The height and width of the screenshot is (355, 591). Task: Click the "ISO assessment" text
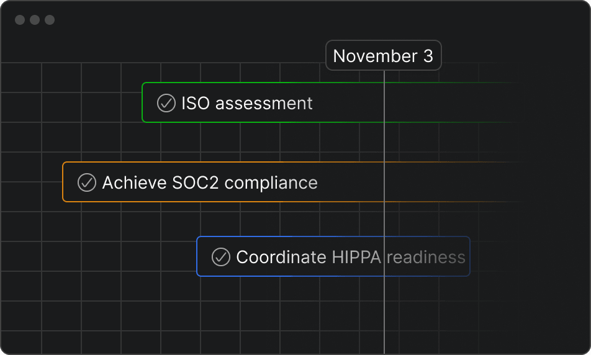click(x=247, y=103)
